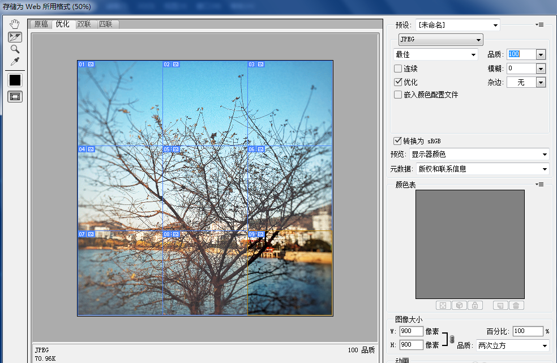Open the 颜色表 color table menu icon
The width and height of the screenshot is (557, 363).
click(x=539, y=184)
